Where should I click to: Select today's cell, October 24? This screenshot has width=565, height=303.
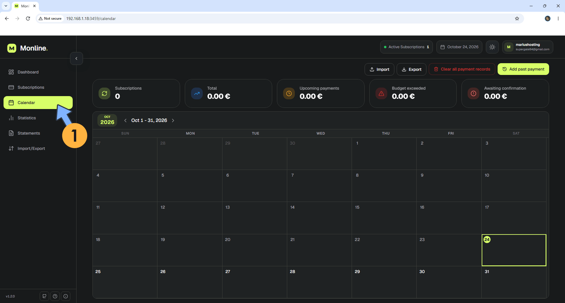point(514,250)
